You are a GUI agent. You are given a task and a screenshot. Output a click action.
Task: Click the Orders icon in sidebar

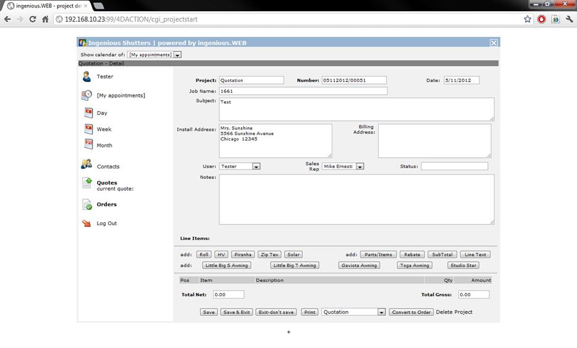[87, 205]
